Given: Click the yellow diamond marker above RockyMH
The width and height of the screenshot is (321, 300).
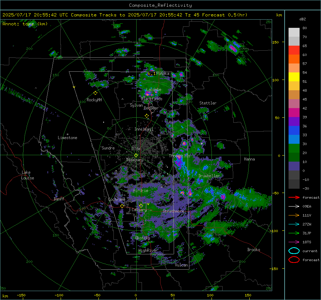Looking at the screenshot, I should click(95, 93).
